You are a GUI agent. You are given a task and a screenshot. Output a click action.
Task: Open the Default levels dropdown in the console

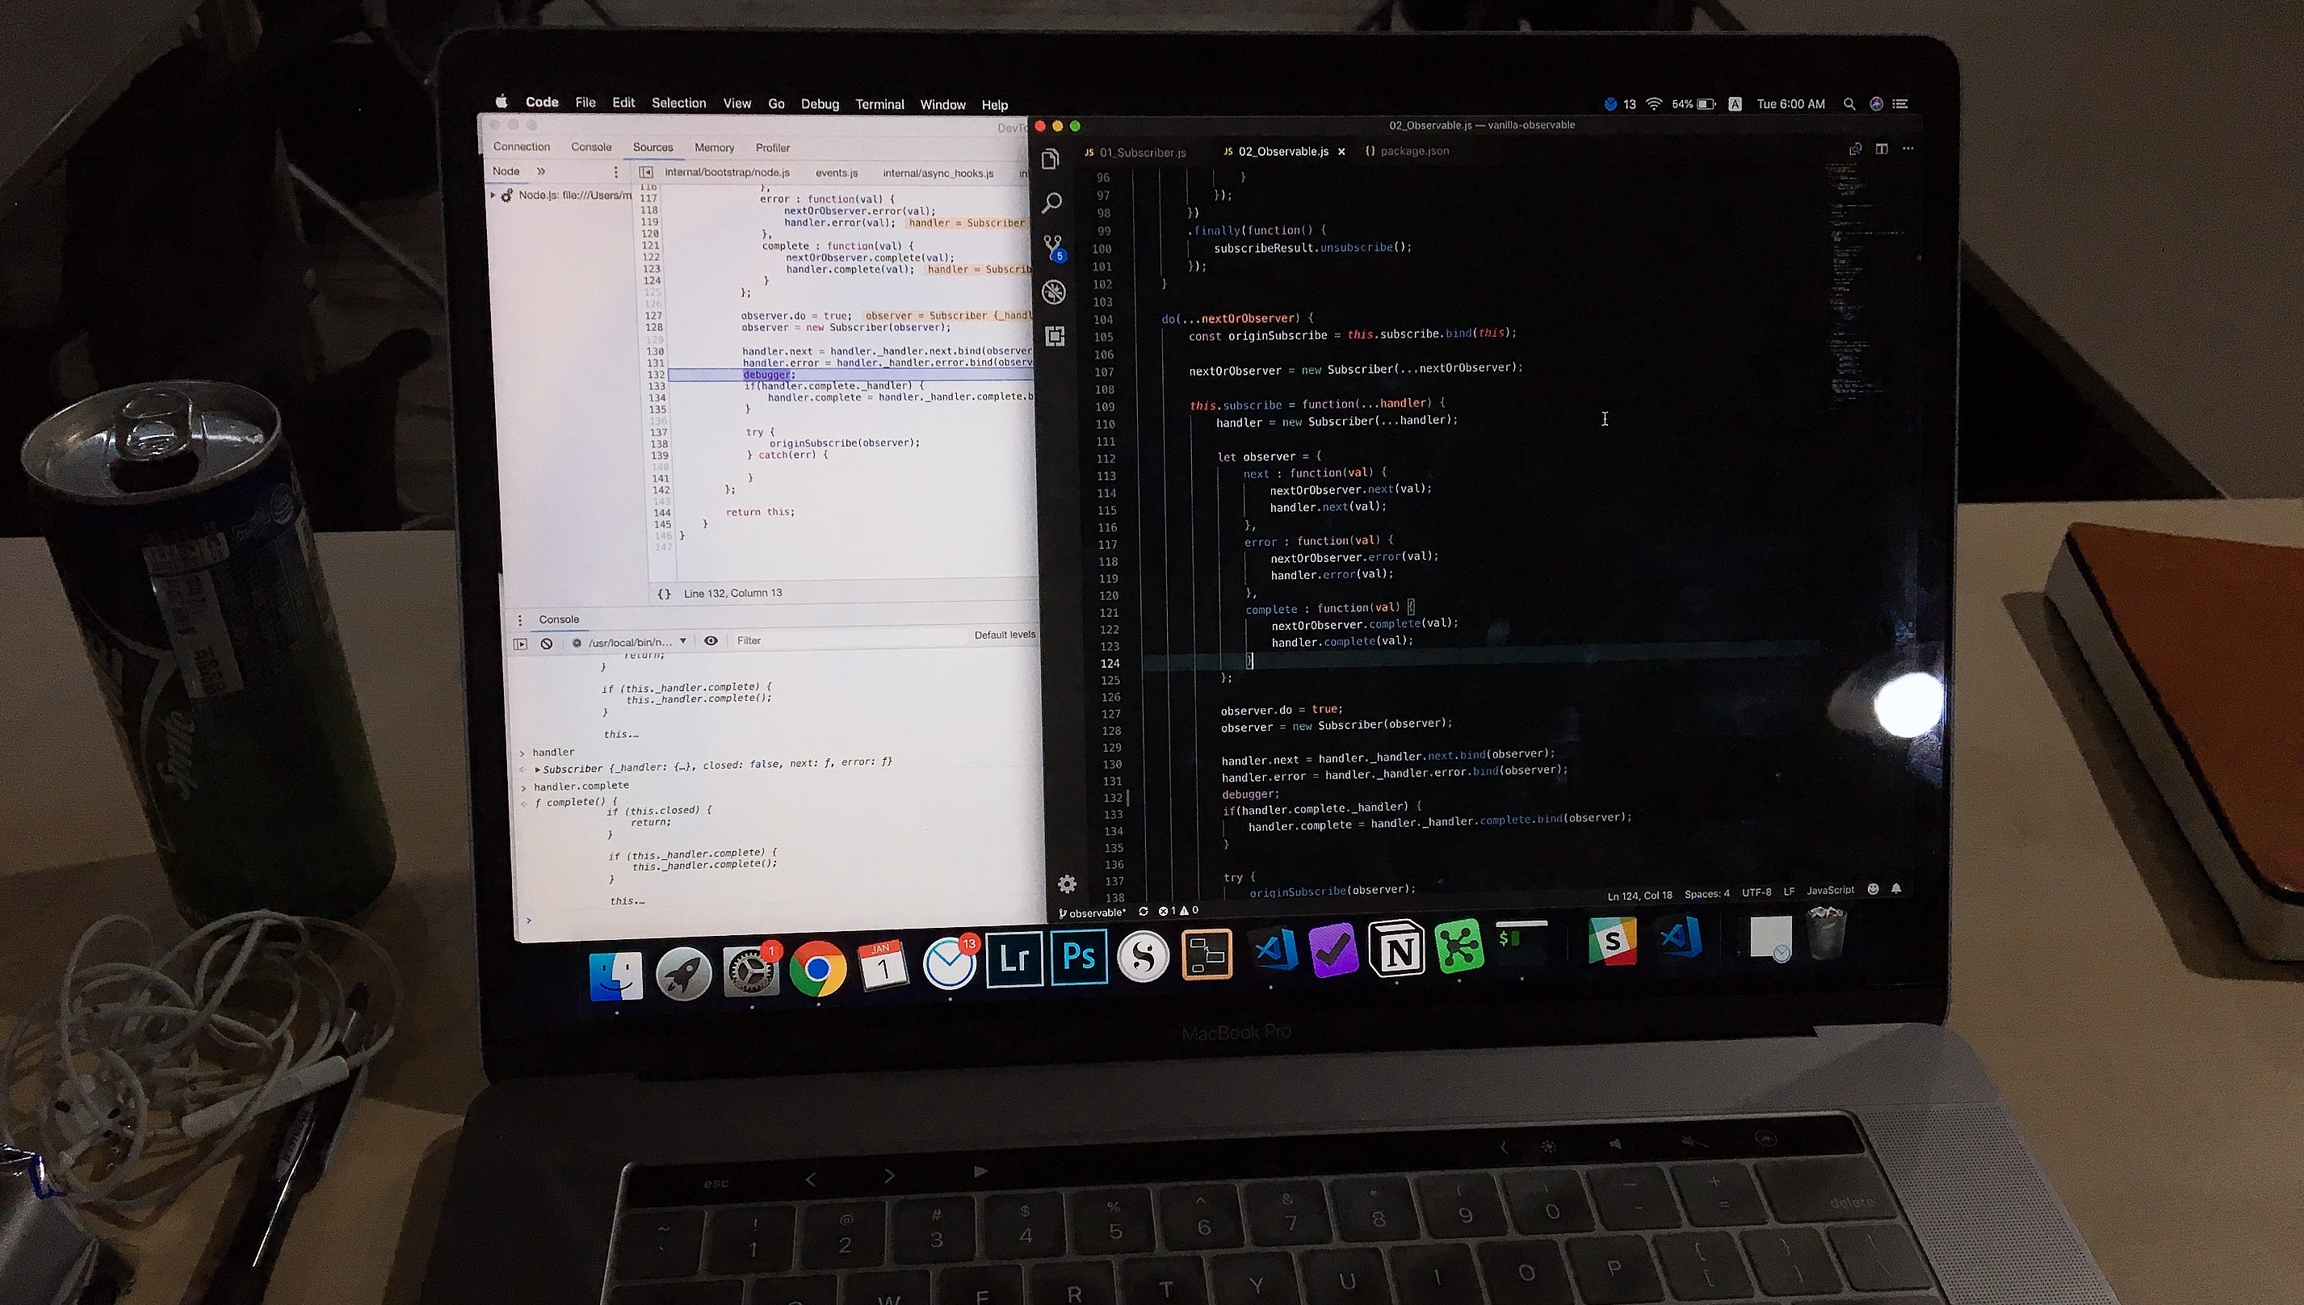click(1004, 635)
